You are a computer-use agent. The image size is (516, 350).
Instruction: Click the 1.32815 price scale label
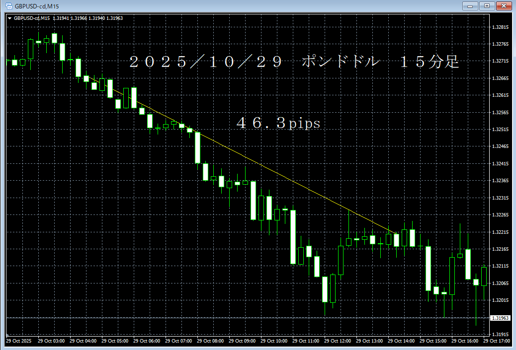(x=500, y=27)
